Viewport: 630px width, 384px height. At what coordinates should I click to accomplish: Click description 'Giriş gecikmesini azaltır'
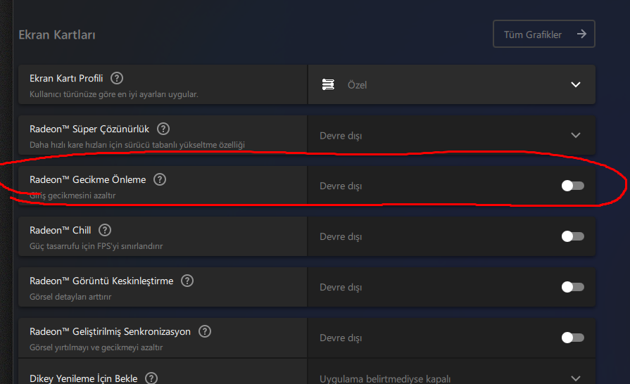(x=73, y=196)
